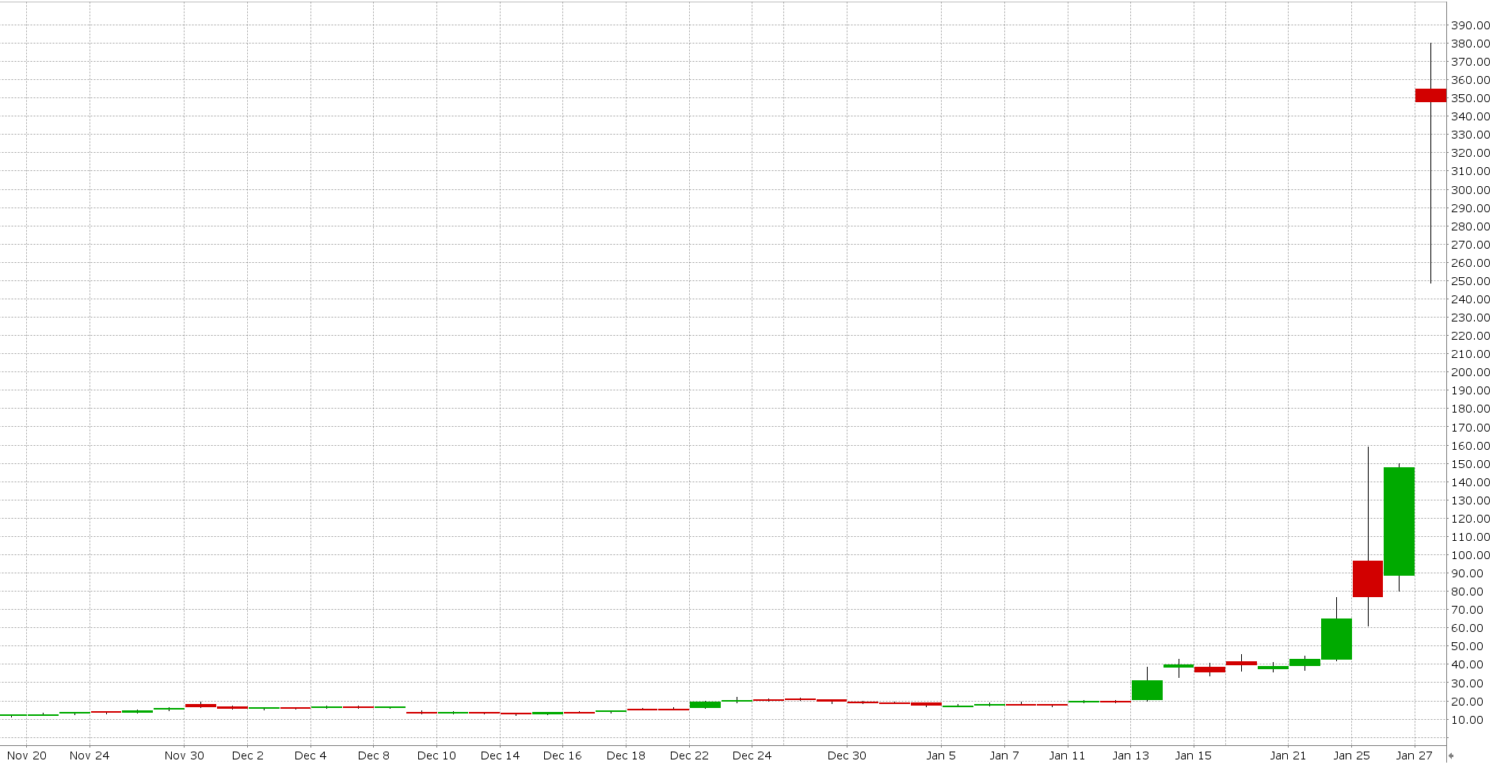Image resolution: width=1493 pixels, height=765 pixels.
Task: Click the Dec 16 date label
Action: click(563, 755)
